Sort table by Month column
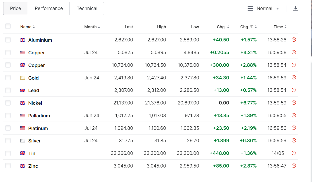 (92, 27)
